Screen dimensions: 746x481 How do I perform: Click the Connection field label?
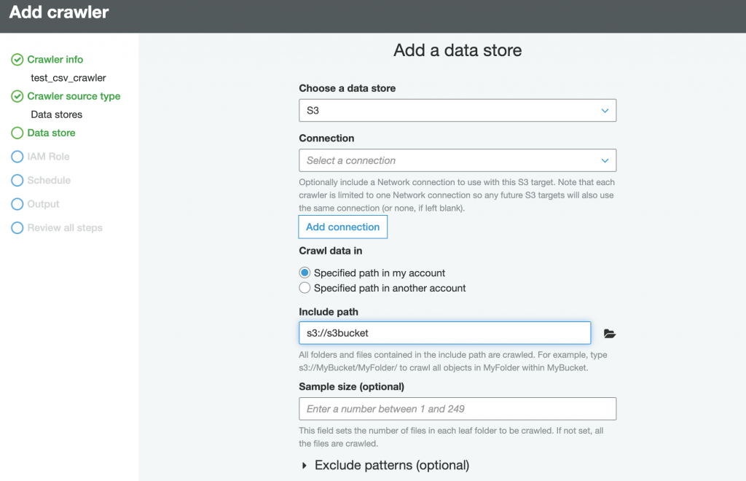pos(326,138)
